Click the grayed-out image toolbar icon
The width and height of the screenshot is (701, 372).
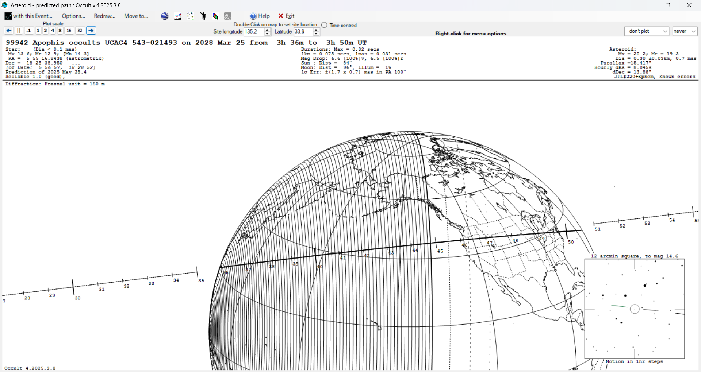228,16
